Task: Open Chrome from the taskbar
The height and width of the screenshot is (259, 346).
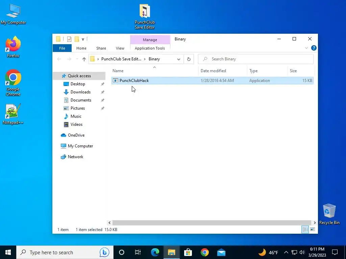Action: (204, 252)
